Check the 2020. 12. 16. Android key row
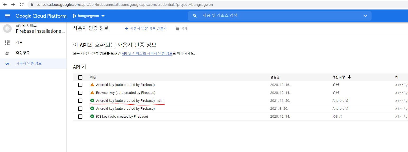Screen dimensions: 408x152 (80, 85)
